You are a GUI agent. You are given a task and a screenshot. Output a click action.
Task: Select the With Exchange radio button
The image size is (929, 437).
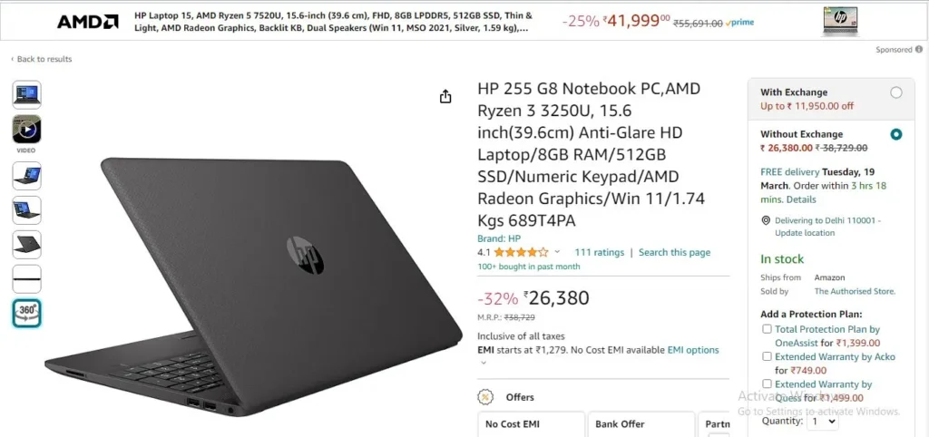895,92
